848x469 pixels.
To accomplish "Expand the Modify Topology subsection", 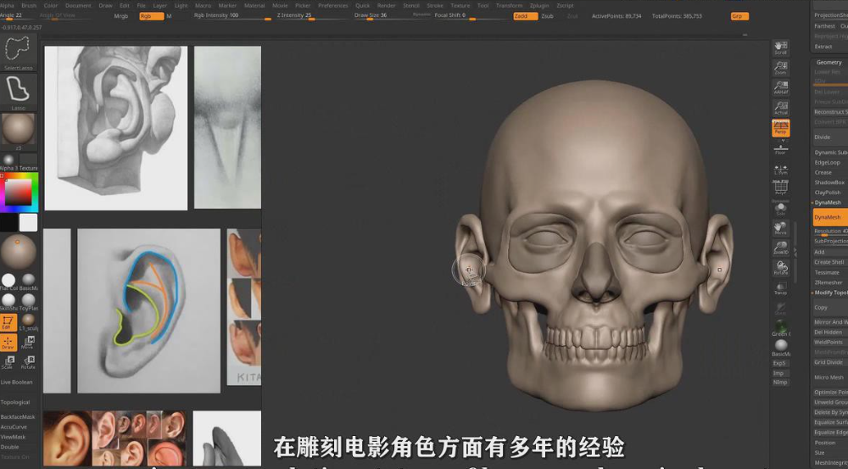I will point(830,293).
